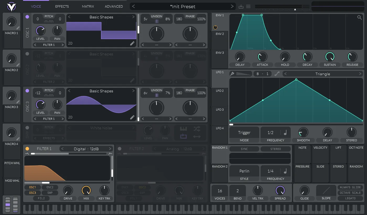Select next LFO shape after Triangle

[x=360, y=74]
